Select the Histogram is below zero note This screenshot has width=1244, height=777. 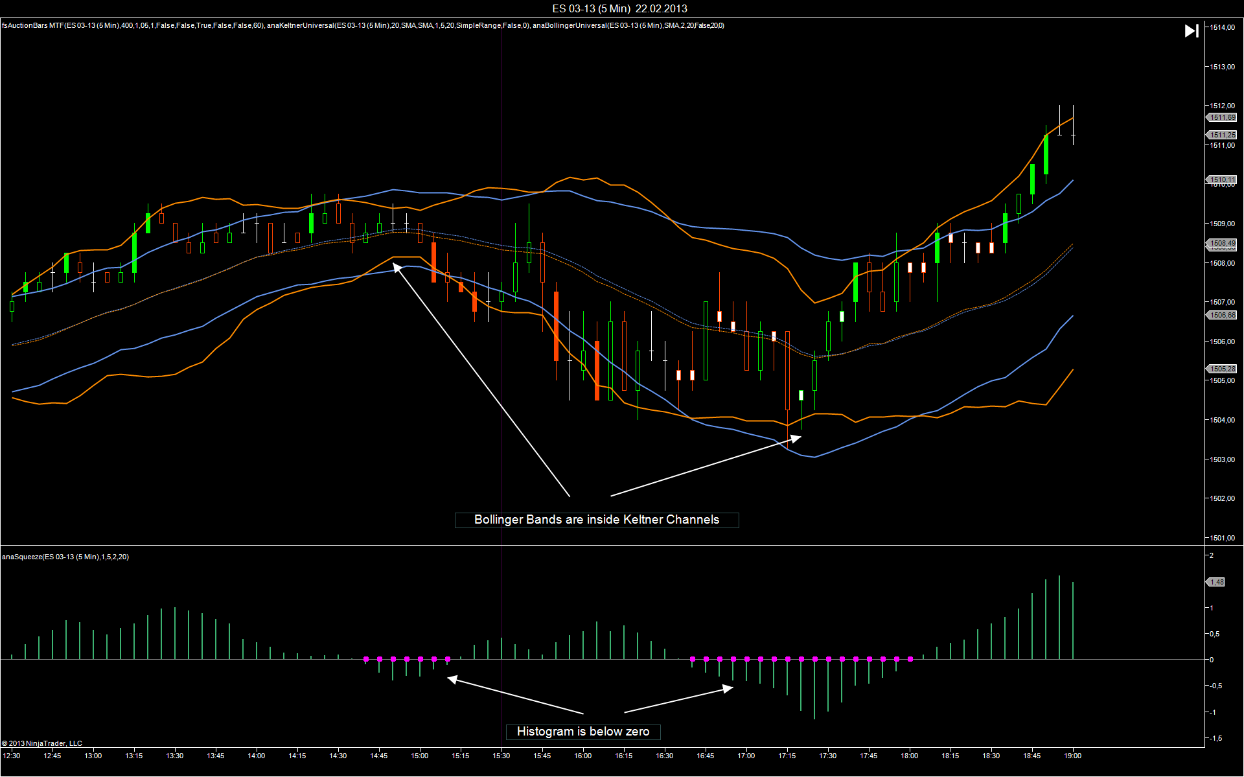pos(583,732)
